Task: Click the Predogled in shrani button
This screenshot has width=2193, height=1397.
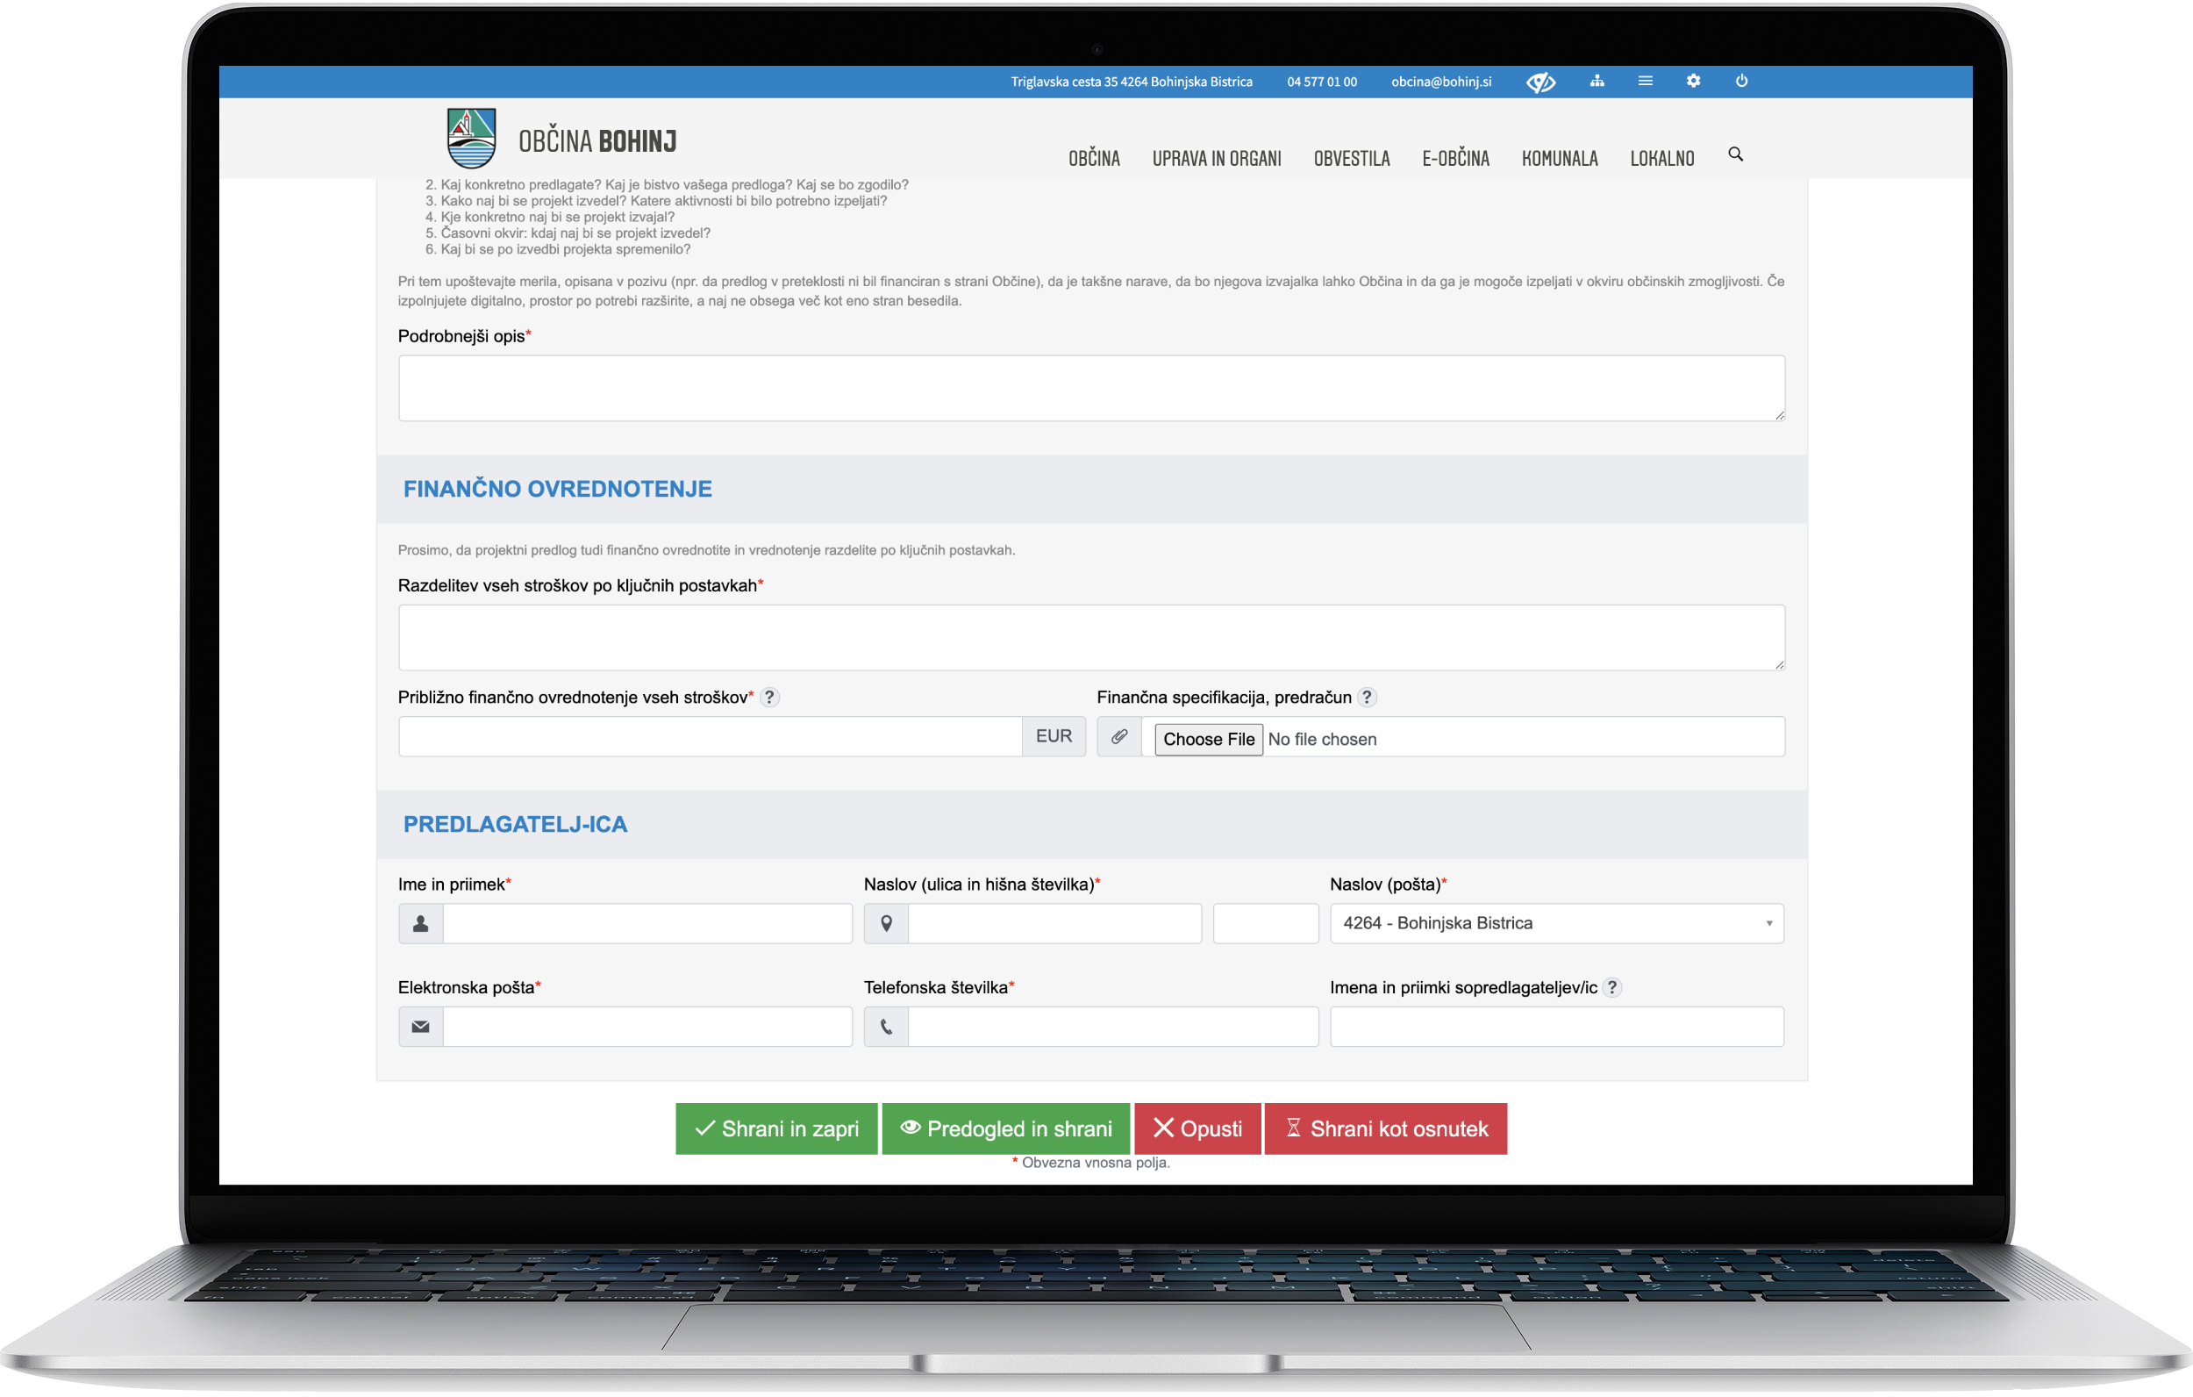Action: click(1005, 1129)
